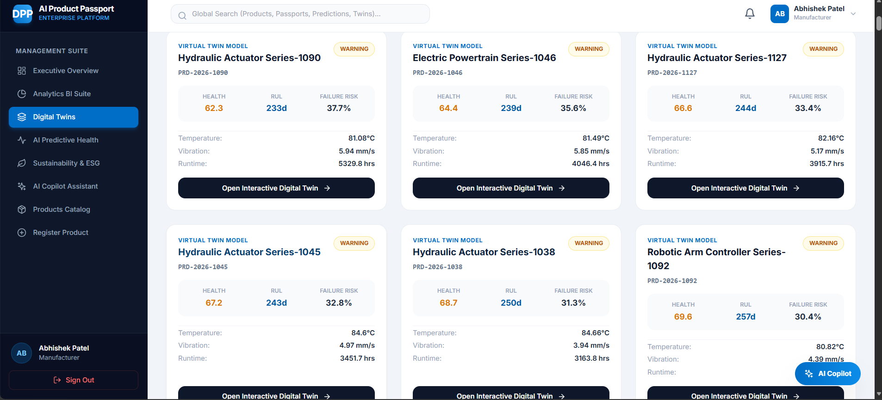Image resolution: width=882 pixels, height=400 pixels.
Task: Open Interactive Digital Twin for Series-1038
Action: (x=511, y=393)
